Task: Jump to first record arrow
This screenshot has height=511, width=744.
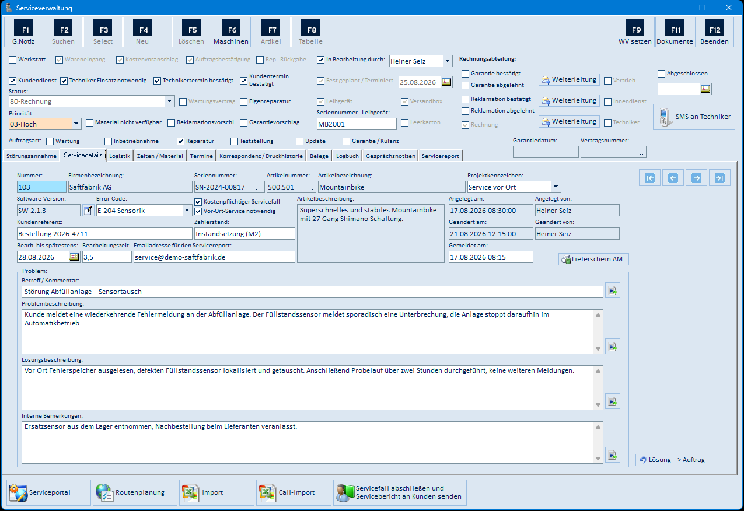Action: coord(650,178)
